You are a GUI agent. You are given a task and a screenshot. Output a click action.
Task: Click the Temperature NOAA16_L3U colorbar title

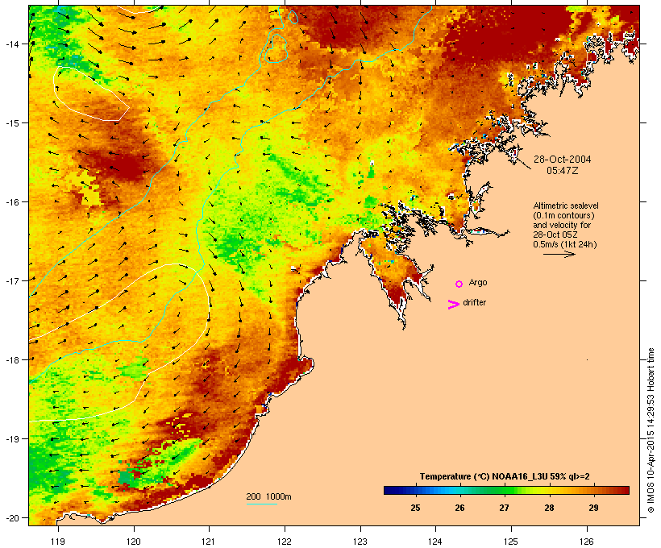pos(505,476)
